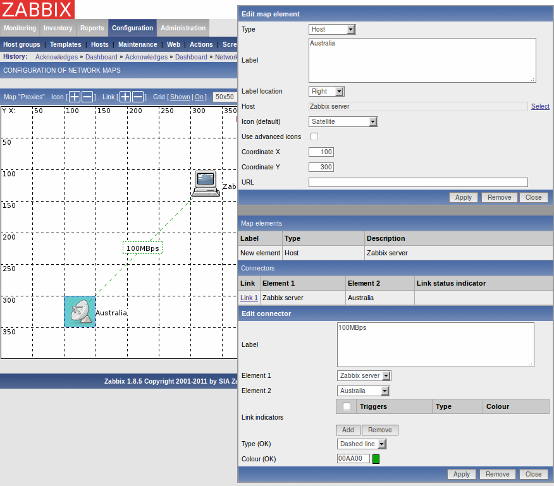Viewport: 554px width, 486px height.
Task: Open Link 1 in Connectors table
Action: tap(249, 298)
